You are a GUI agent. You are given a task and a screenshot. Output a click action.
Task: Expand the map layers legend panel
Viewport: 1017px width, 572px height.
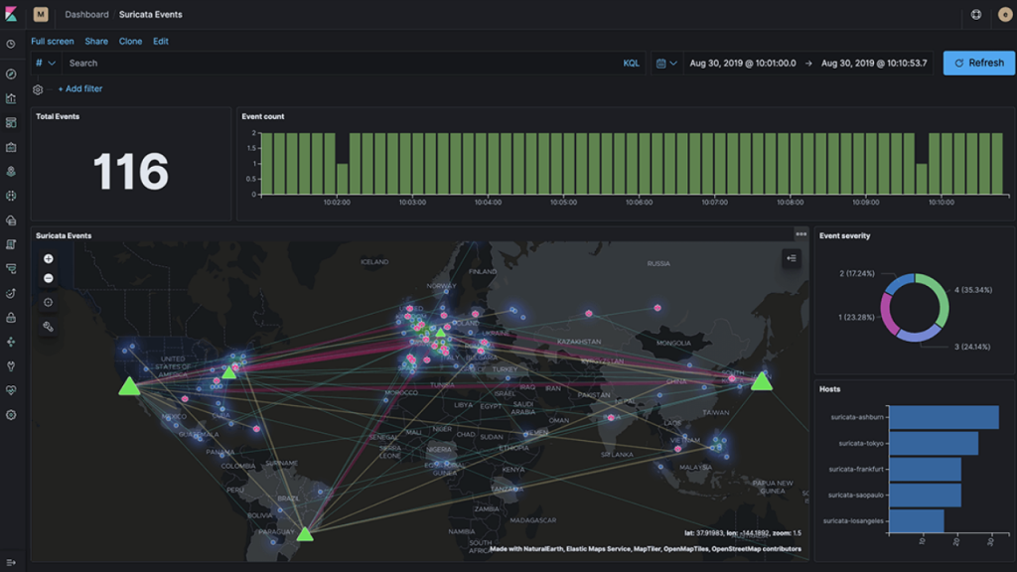[792, 258]
